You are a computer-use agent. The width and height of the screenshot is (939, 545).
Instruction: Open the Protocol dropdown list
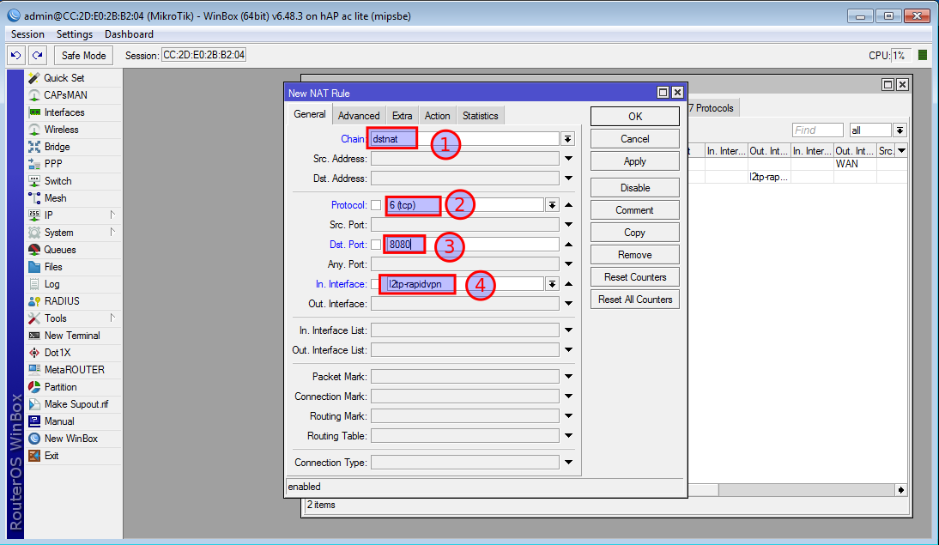pyautogui.click(x=552, y=205)
